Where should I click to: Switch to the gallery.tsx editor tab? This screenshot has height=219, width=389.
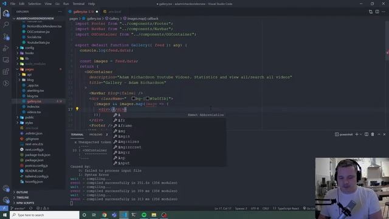tap(83, 12)
